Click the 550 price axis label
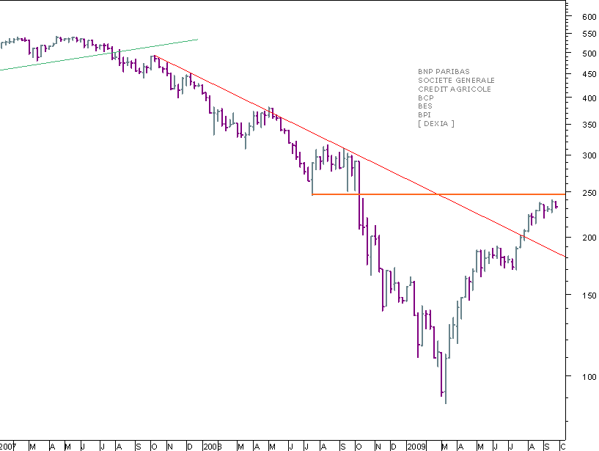 (589, 34)
